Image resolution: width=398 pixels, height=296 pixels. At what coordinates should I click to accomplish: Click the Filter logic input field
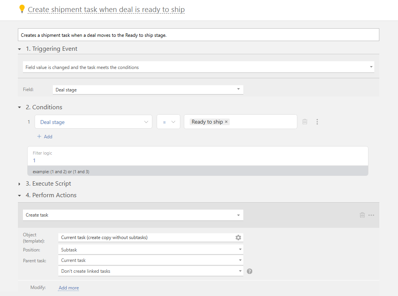point(197,160)
